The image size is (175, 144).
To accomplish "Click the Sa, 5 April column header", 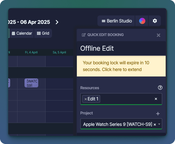I will pyautogui.click(x=59, y=52).
